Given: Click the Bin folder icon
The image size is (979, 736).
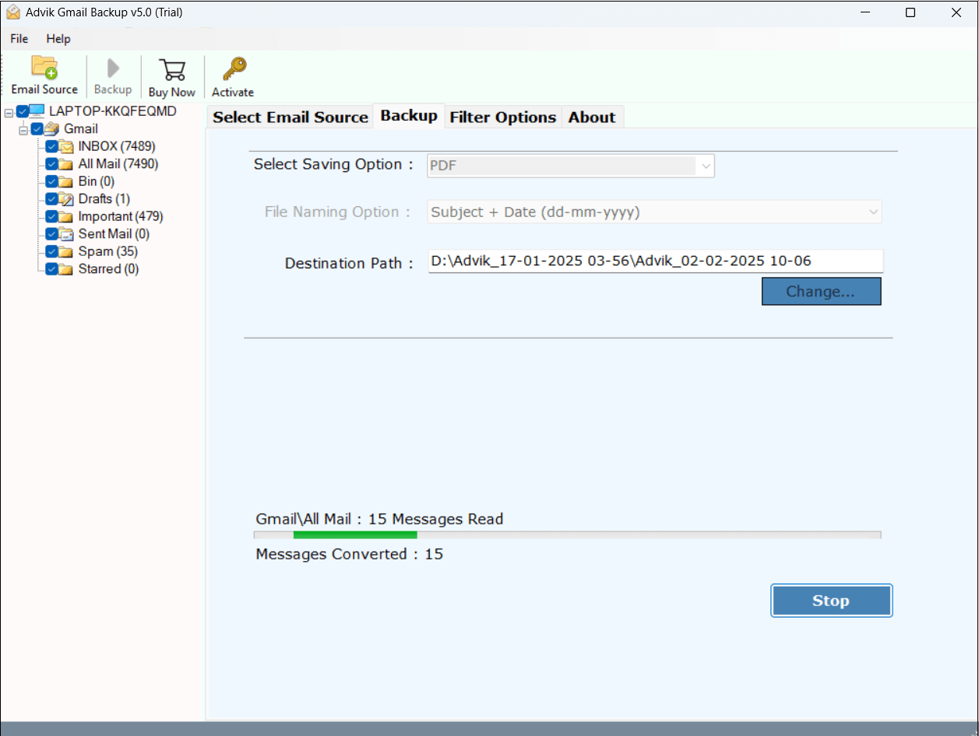Looking at the screenshot, I should click(67, 181).
